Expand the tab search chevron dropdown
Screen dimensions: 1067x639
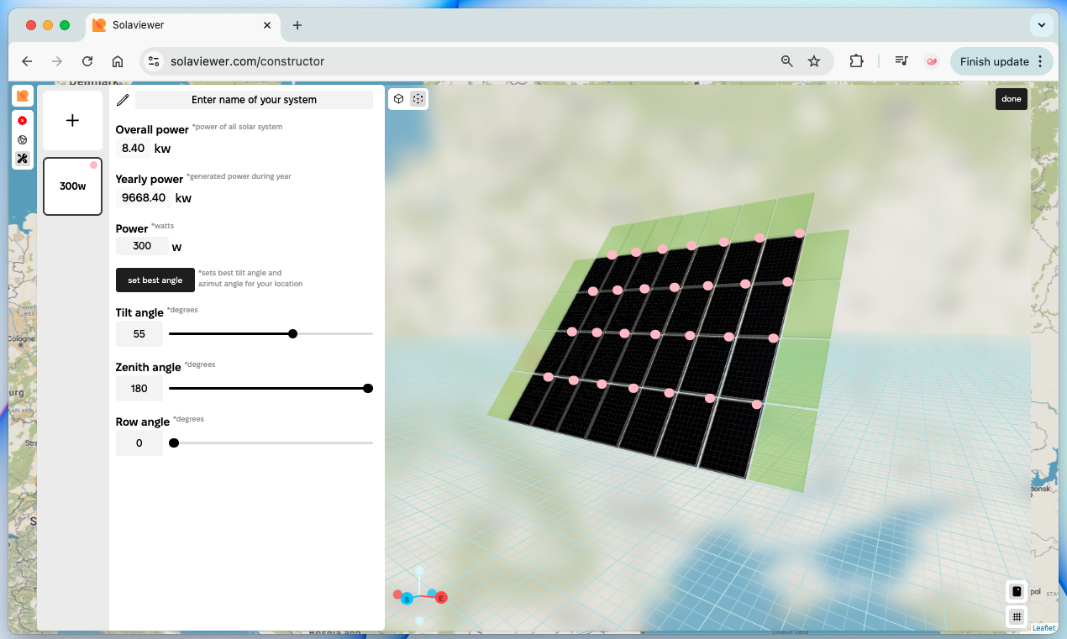point(1042,25)
